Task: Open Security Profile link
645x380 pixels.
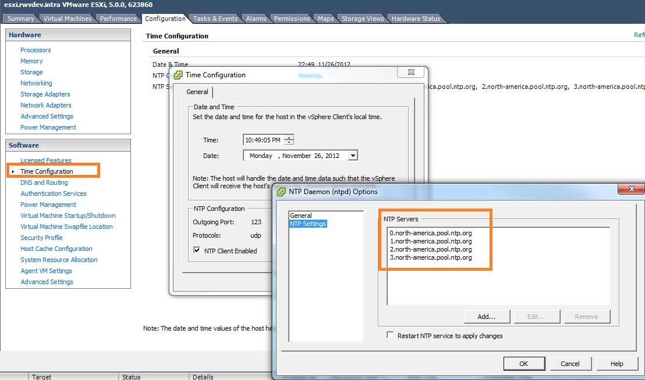Action: pyautogui.click(x=41, y=238)
